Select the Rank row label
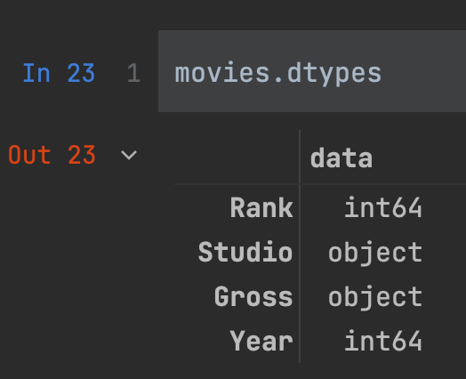 point(261,208)
